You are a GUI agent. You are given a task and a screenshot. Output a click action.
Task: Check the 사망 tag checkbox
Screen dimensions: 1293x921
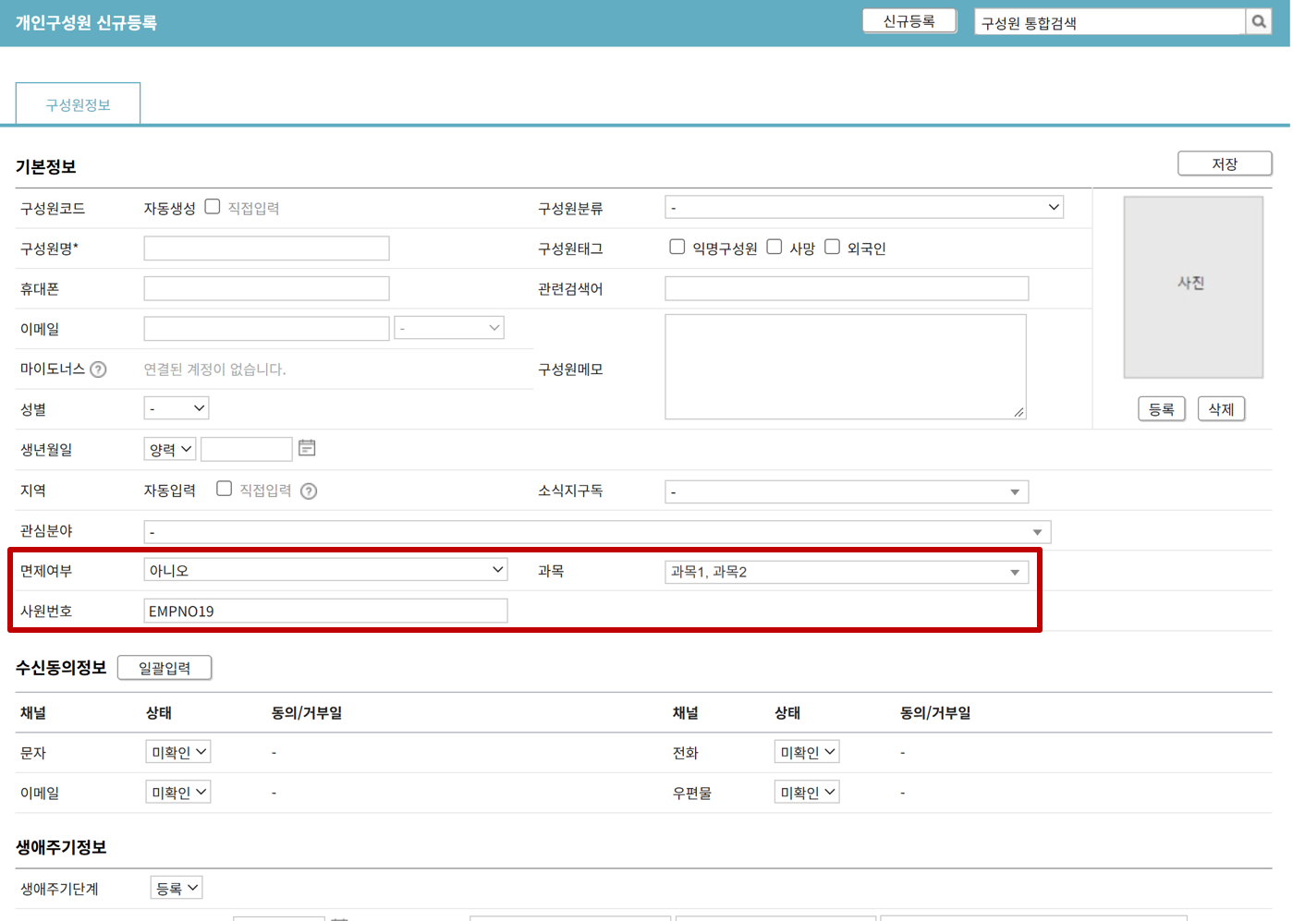pos(775,247)
